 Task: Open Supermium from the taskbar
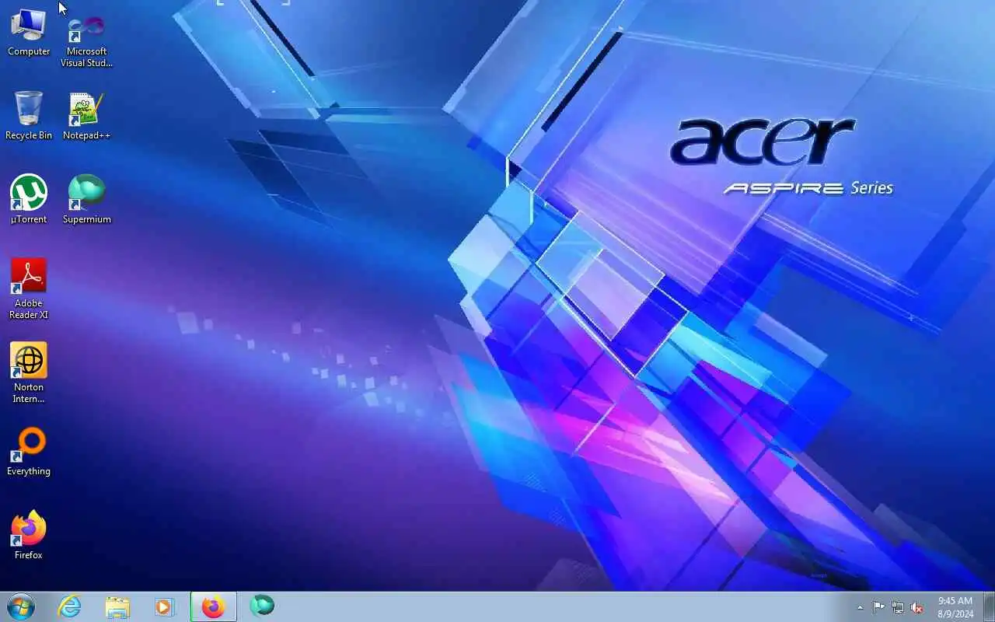[262, 606]
